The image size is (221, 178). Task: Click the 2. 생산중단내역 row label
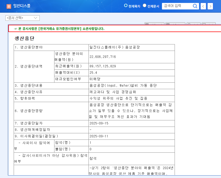pos(29,66)
